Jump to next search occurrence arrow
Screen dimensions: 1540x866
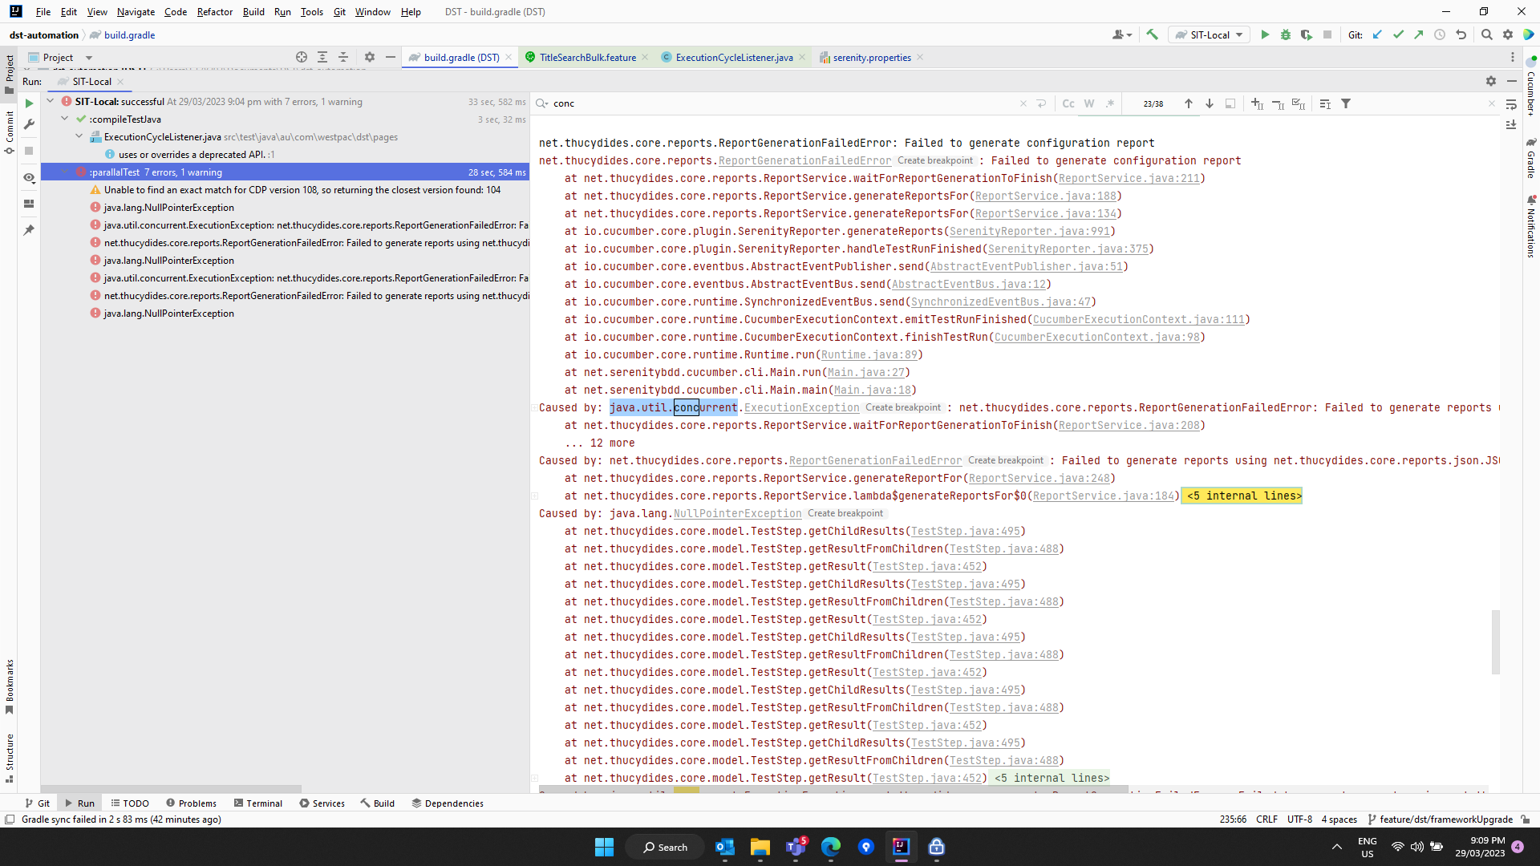[x=1210, y=103]
